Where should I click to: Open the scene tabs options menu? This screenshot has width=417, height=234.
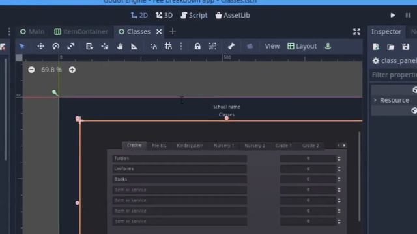point(9,32)
